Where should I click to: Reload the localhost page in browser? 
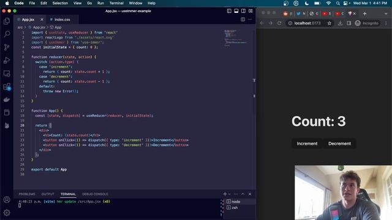(279, 23)
